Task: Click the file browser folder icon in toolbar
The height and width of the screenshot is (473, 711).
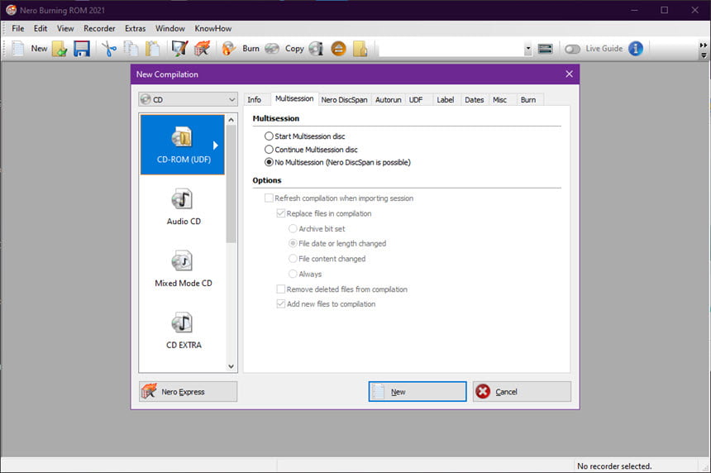Action: [x=360, y=49]
